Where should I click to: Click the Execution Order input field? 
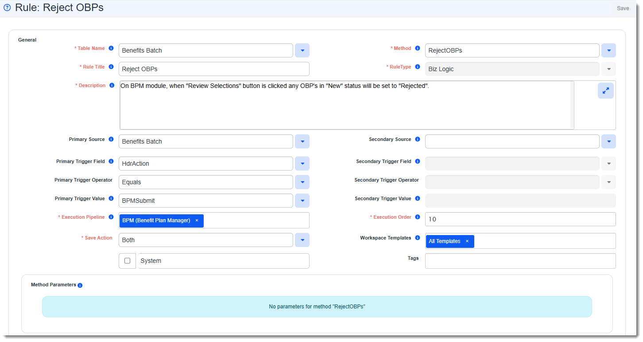click(520, 219)
